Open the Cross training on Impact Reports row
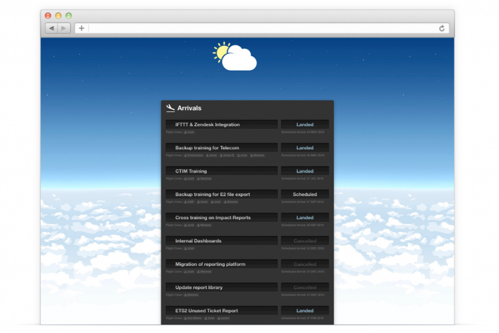The image size is (499, 333). 222,217
